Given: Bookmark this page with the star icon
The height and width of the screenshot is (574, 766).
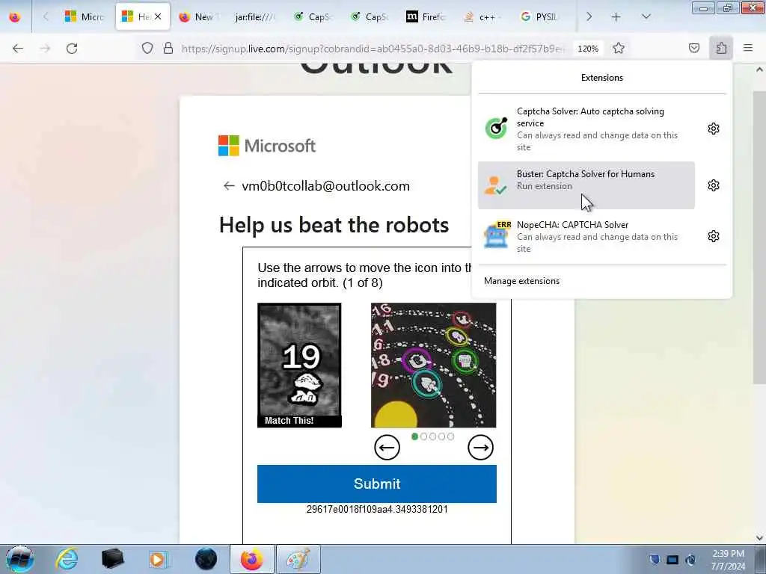Looking at the screenshot, I should coord(619,49).
